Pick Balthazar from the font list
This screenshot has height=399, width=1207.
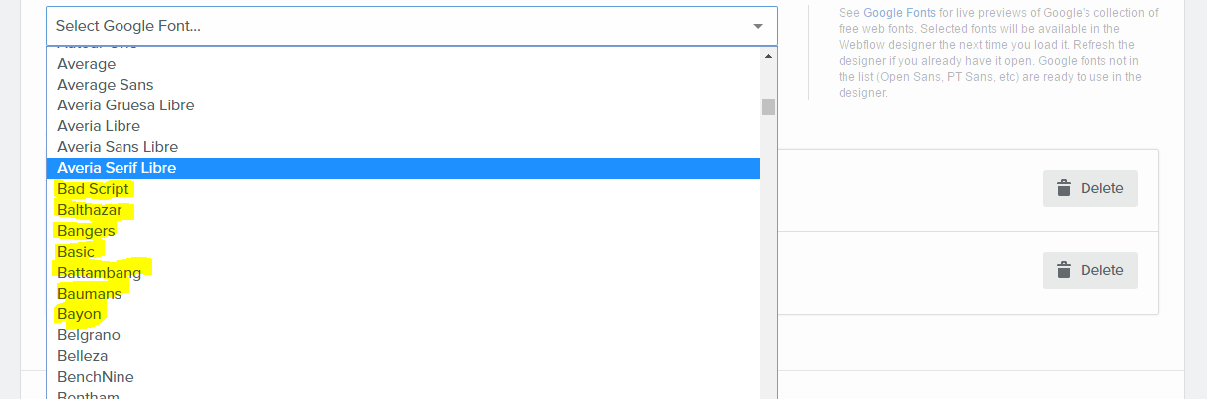(403, 210)
